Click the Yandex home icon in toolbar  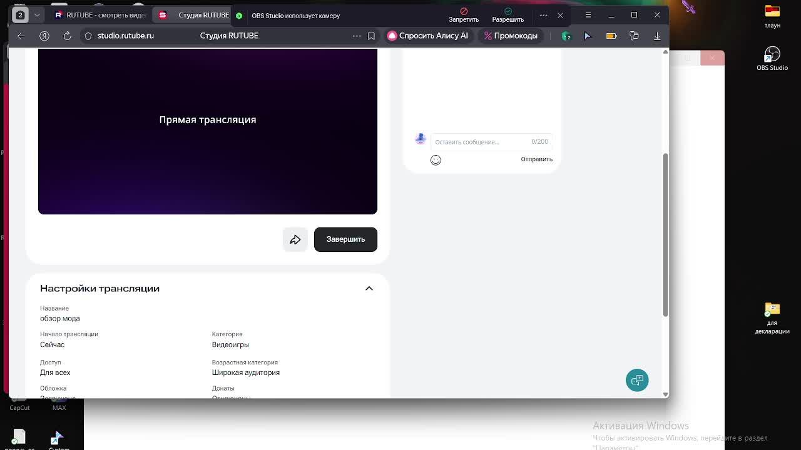tap(44, 36)
